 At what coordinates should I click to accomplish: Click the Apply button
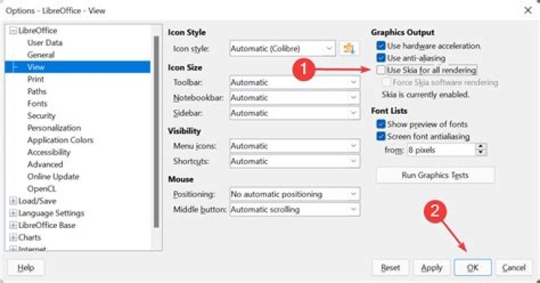click(431, 267)
